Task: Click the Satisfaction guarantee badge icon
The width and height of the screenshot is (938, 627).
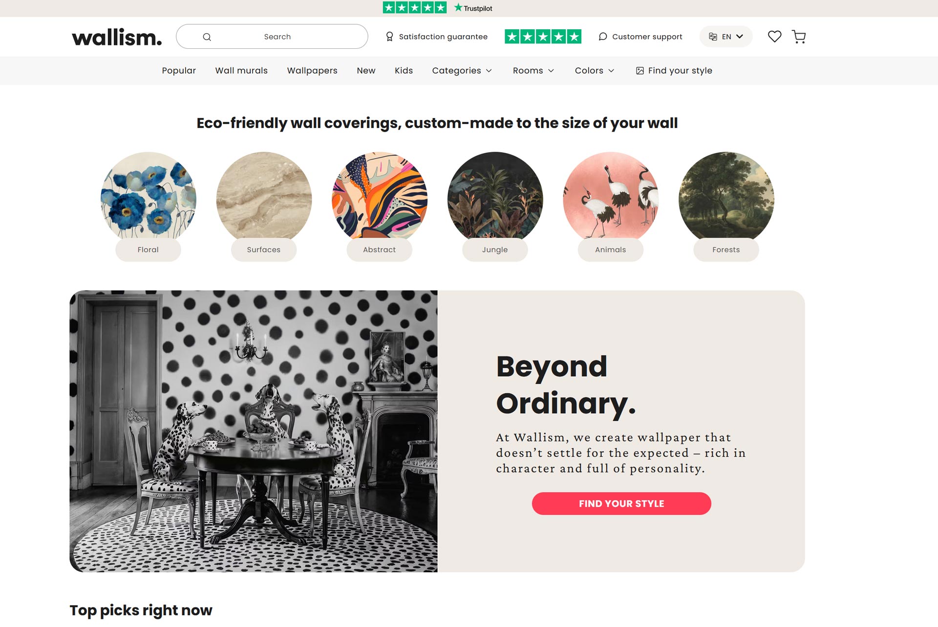Action: (389, 37)
